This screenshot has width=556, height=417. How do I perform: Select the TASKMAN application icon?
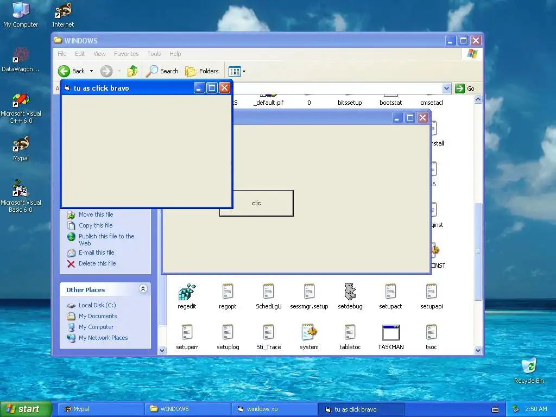(391, 337)
